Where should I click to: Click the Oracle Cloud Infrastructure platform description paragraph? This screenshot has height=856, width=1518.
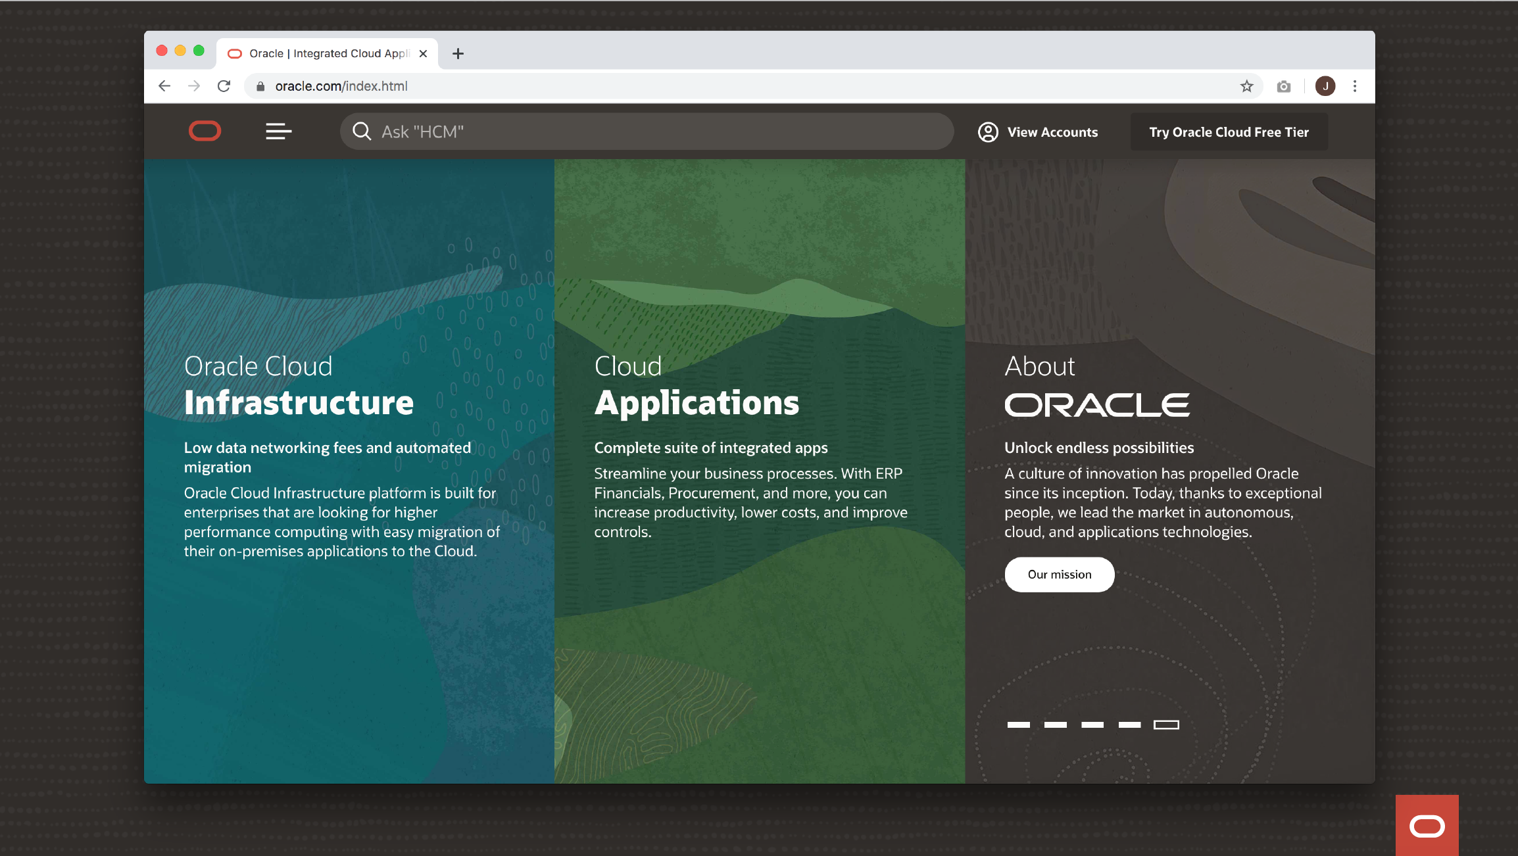pos(342,522)
